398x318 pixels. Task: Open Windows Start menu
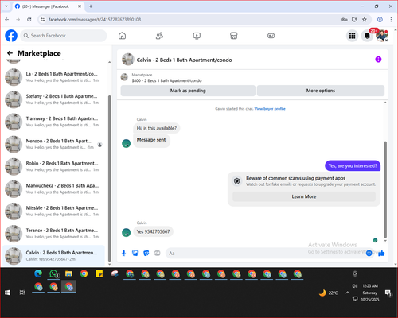[x=7, y=293]
